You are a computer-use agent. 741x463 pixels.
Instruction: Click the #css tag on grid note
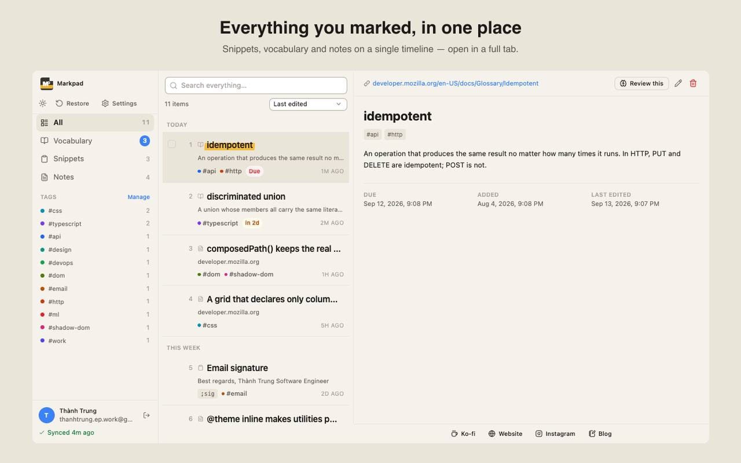tap(207, 325)
